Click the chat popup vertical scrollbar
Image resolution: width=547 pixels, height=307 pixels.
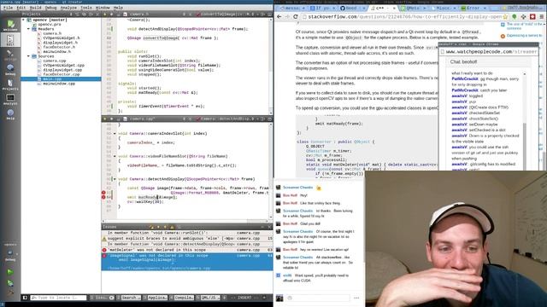524,121
